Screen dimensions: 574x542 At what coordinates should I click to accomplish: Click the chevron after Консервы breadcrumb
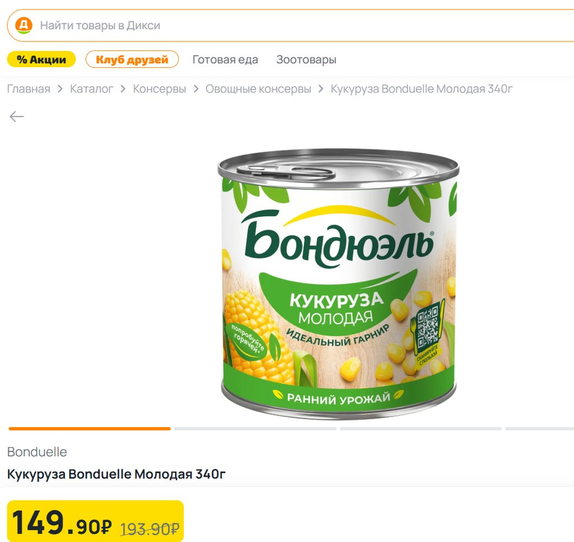click(x=196, y=89)
